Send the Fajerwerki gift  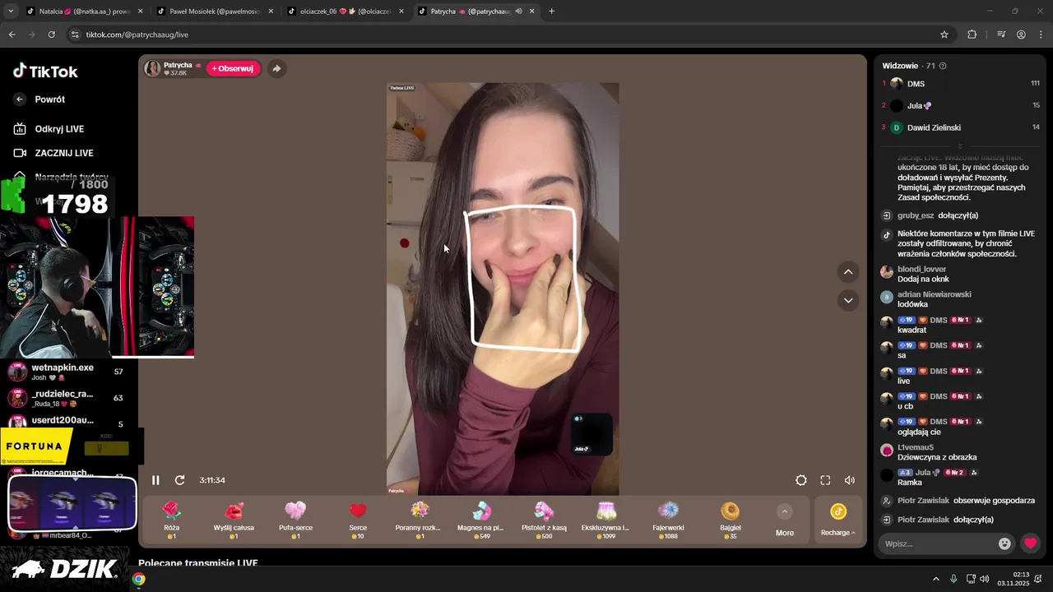tap(668, 520)
